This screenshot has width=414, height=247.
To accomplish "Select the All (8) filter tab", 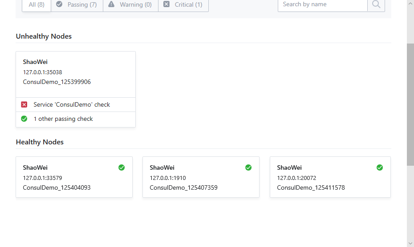I will [37, 5].
